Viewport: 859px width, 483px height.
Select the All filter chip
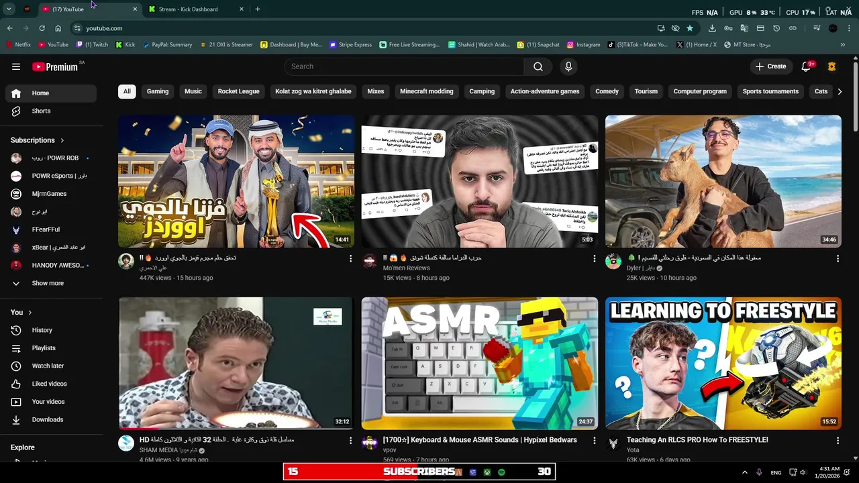(x=127, y=91)
